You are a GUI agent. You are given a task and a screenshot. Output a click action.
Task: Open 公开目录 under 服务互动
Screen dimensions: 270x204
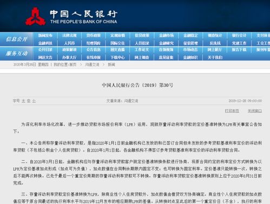pos(45,50)
